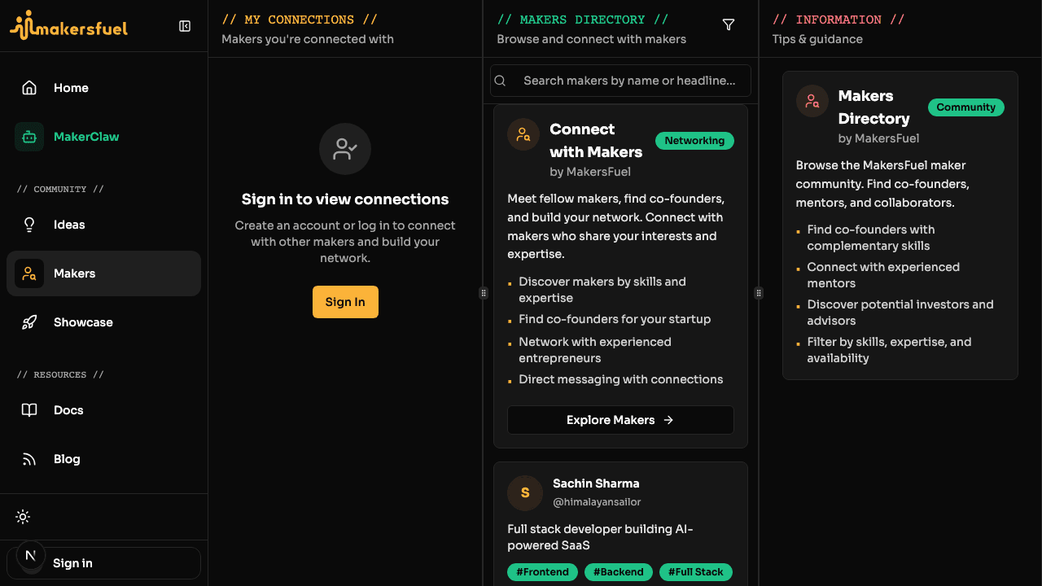Focus the search makers input field
Screen dimensions: 1042x586
(620, 81)
